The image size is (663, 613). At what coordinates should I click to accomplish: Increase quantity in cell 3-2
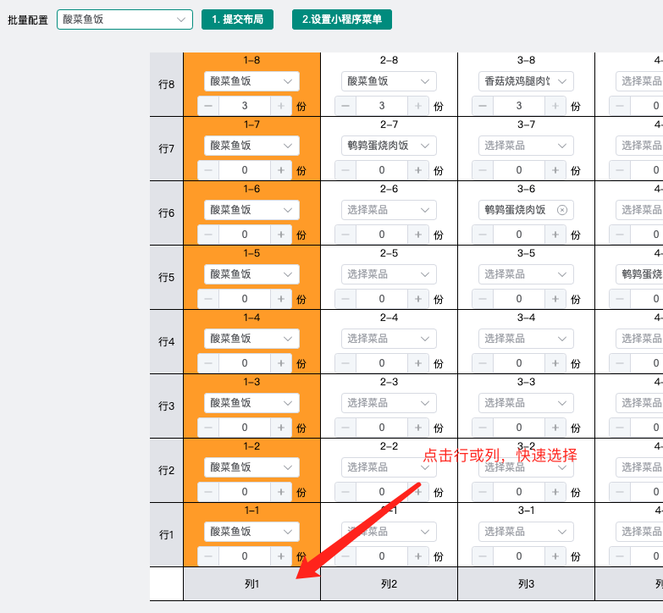555,492
